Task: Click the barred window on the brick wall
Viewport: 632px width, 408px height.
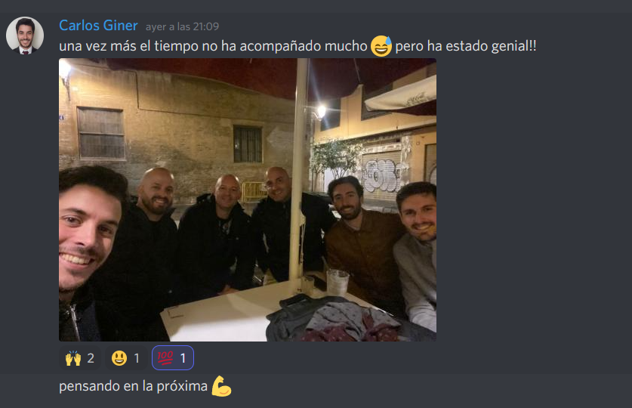Action: pyautogui.click(x=248, y=144)
